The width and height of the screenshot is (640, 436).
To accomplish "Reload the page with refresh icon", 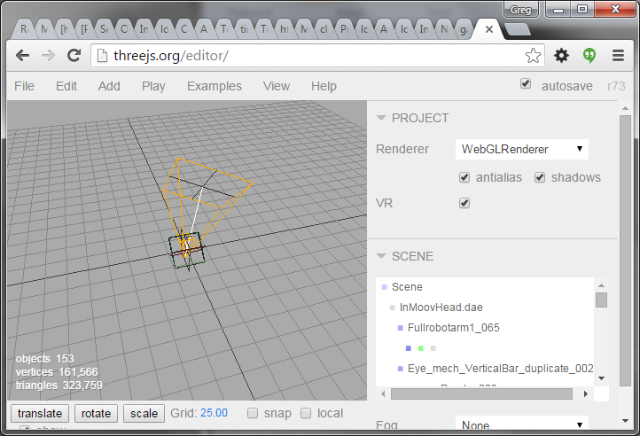I will click(x=74, y=56).
